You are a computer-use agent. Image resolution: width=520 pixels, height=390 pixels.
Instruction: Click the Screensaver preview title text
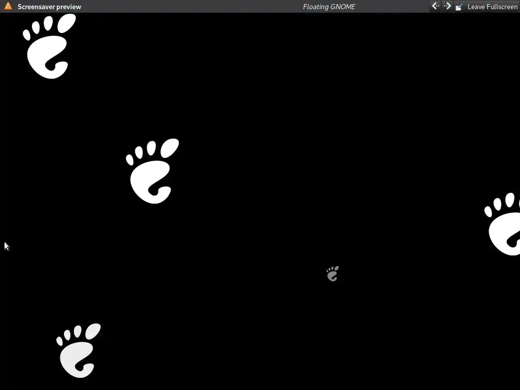(49, 7)
